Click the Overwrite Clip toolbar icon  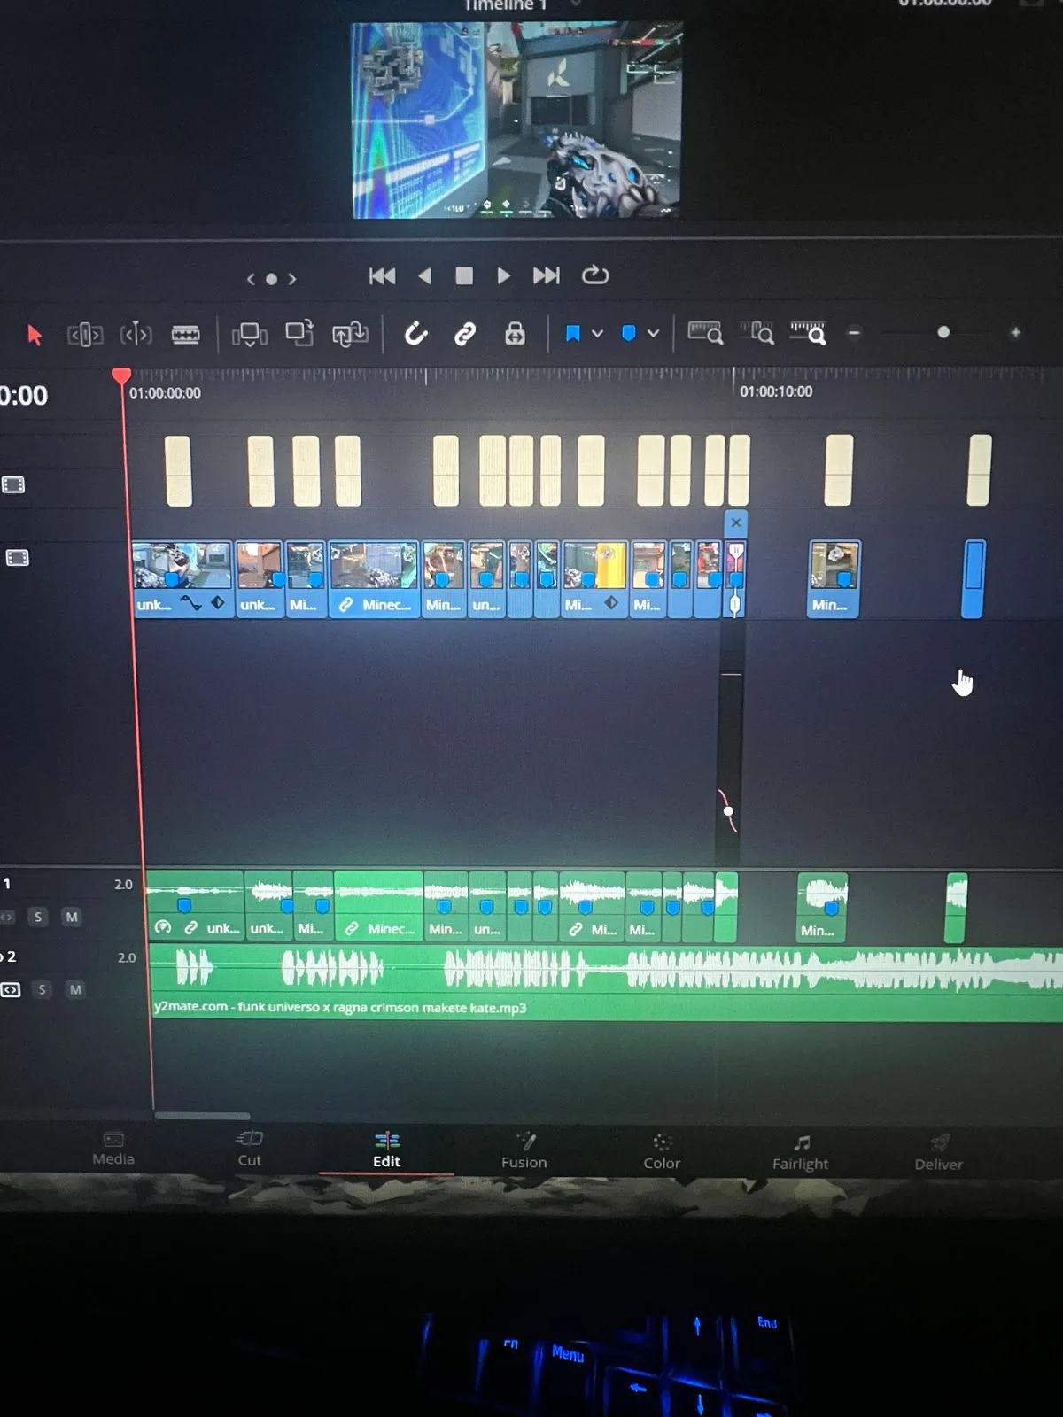click(299, 333)
